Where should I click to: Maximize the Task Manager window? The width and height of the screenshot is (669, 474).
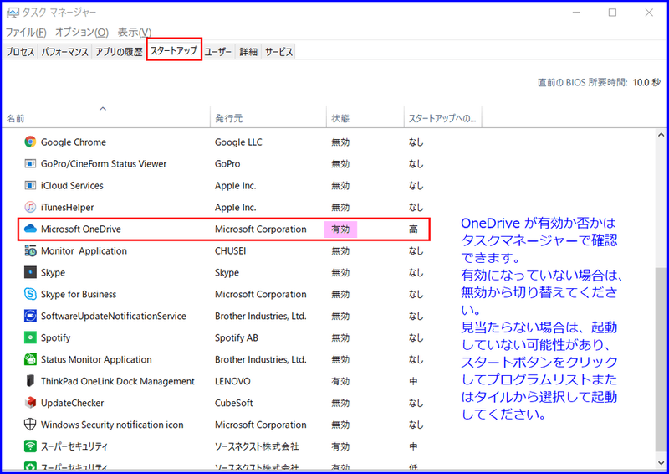(x=612, y=13)
